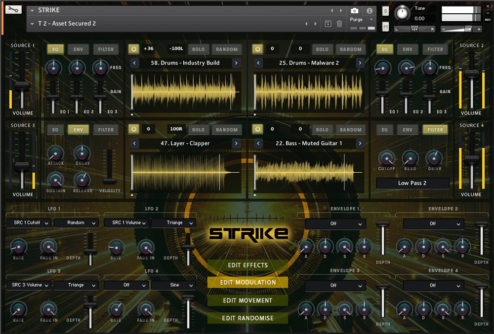The height and width of the screenshot is (334, 494).
Task: Toggle power for the Muted Guitar 1 source
Action: 258,129
